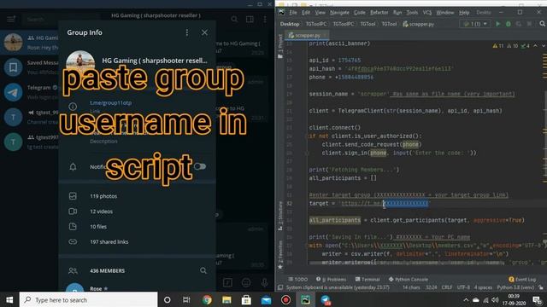Select member Rose in members list
The height and width of the screenshot is (307, 547).
137,288
